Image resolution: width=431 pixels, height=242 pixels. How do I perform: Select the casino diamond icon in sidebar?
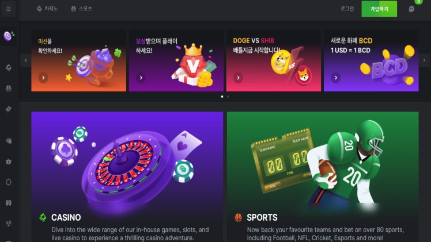(x=9, y=67)
